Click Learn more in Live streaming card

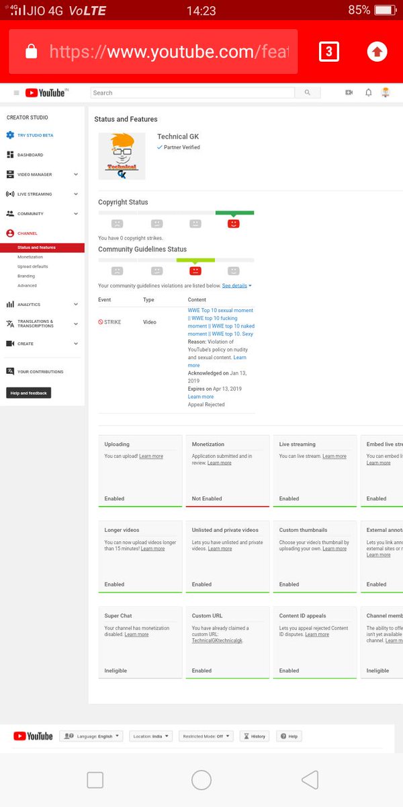coord(334,456)
